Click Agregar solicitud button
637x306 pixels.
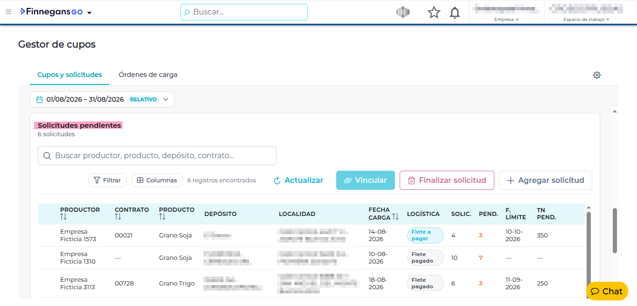(546, 180)
